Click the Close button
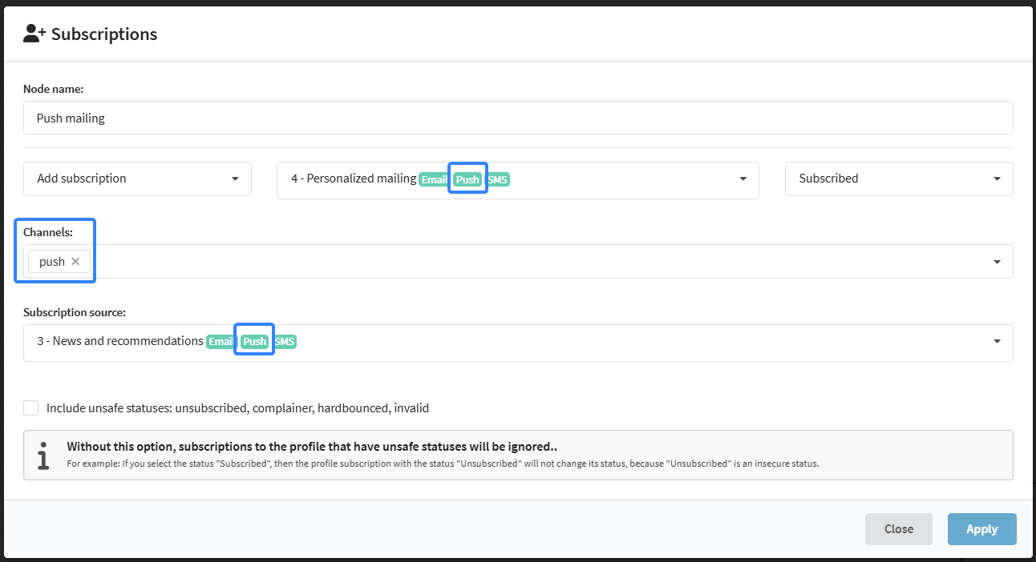 (x=898, y=529)
